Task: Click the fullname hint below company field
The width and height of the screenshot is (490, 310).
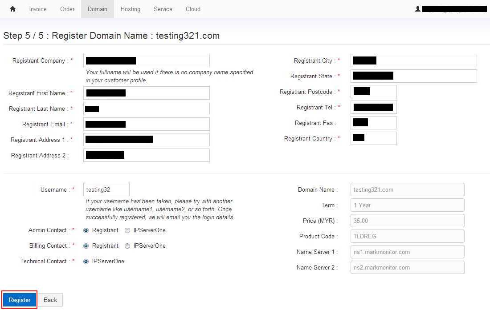Action: click(x=169, y=76)
